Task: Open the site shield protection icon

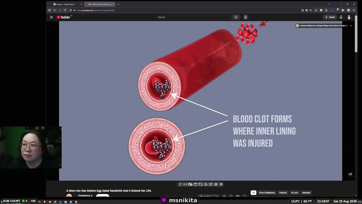Action: (71, 10)
